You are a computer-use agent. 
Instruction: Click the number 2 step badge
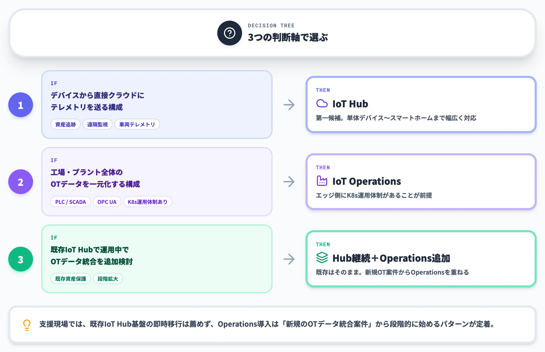click(21, 182)
